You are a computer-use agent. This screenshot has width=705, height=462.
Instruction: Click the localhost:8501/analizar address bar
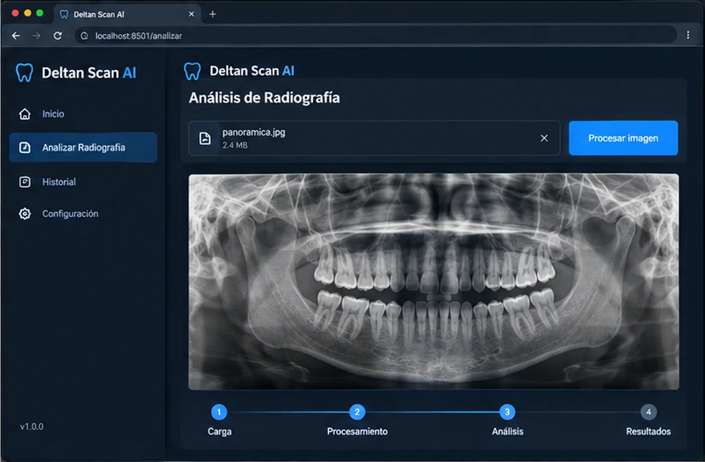coord(376,36)
